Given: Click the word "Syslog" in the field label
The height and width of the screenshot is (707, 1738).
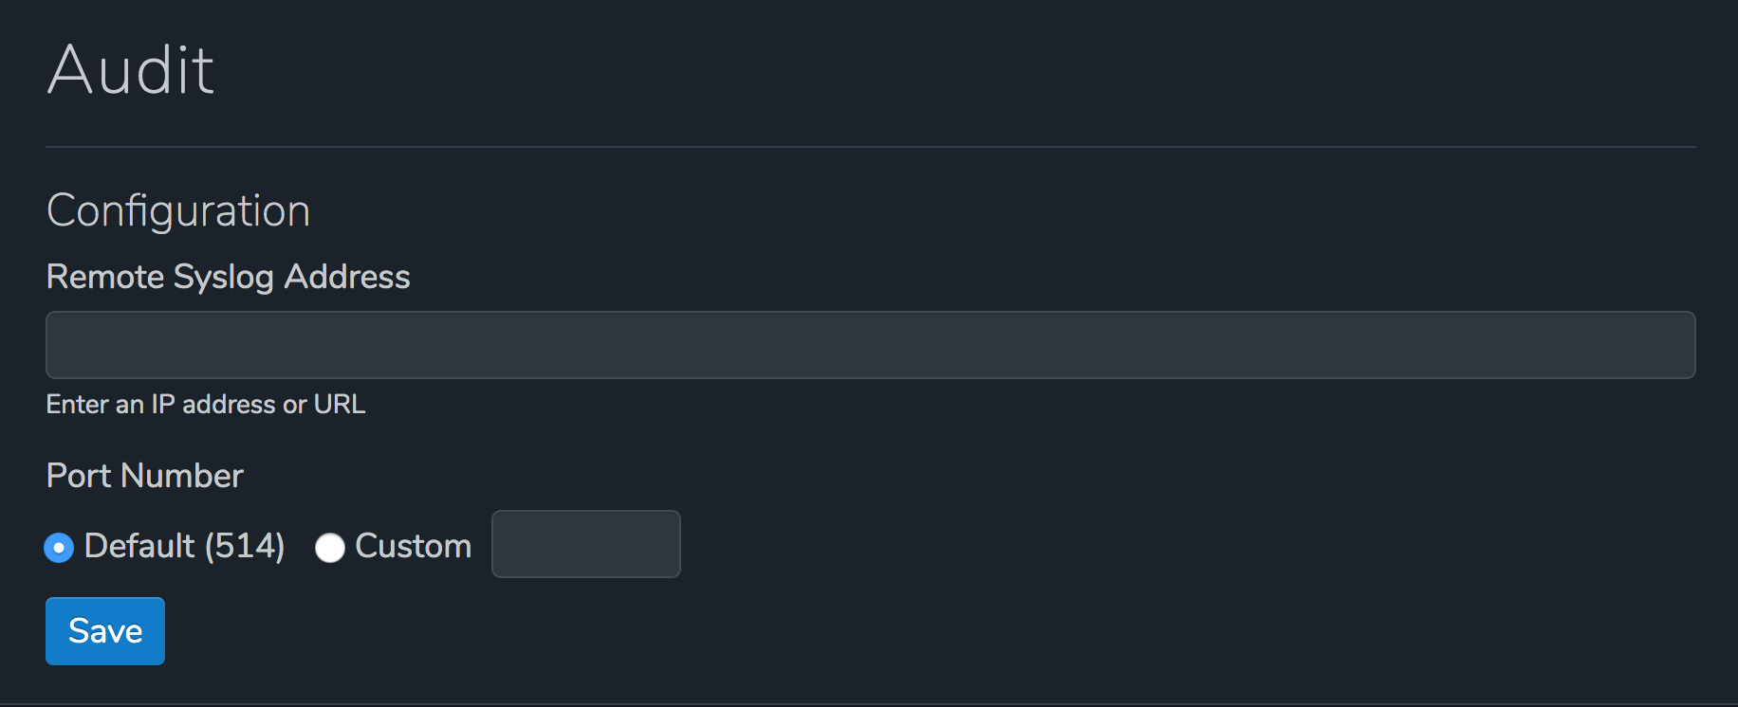Looking at the screenshot, I should (x=224, y=277).
